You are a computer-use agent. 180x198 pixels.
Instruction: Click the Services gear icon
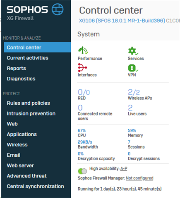point(133,51)
